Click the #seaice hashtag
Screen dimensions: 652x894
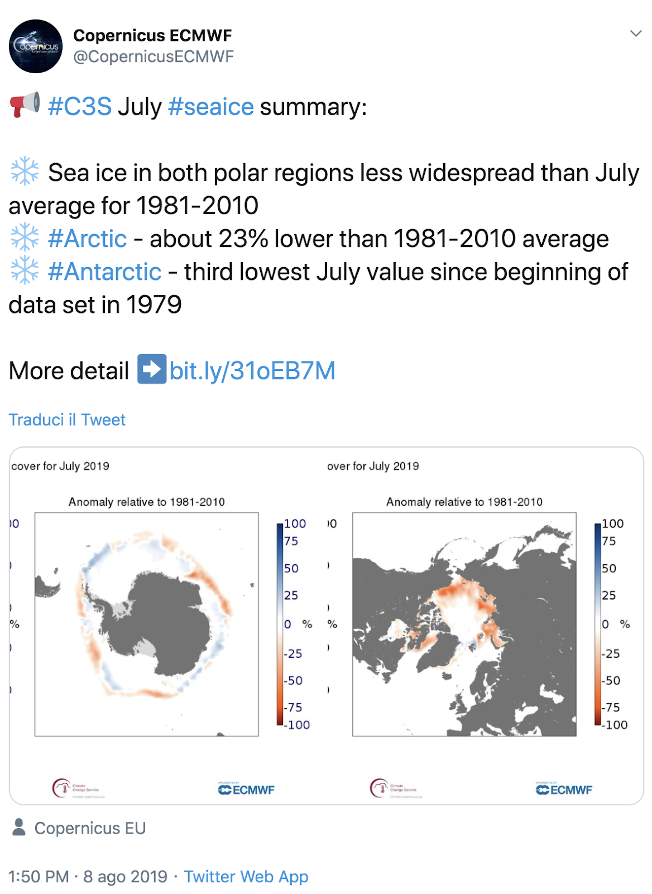[211, 107]
